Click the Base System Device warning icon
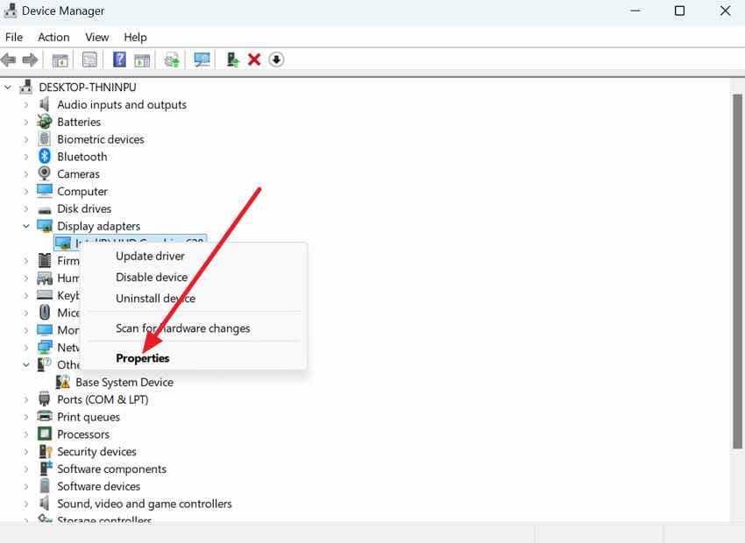The width and height of the screenshot is (745, 543). pos(63,382)
